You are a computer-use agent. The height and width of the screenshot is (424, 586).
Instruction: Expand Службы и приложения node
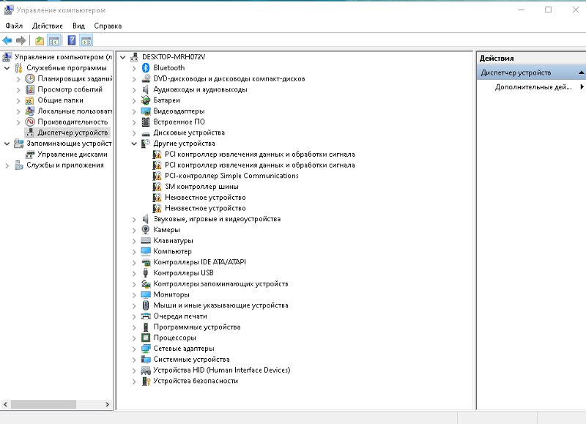pos(7,165)
